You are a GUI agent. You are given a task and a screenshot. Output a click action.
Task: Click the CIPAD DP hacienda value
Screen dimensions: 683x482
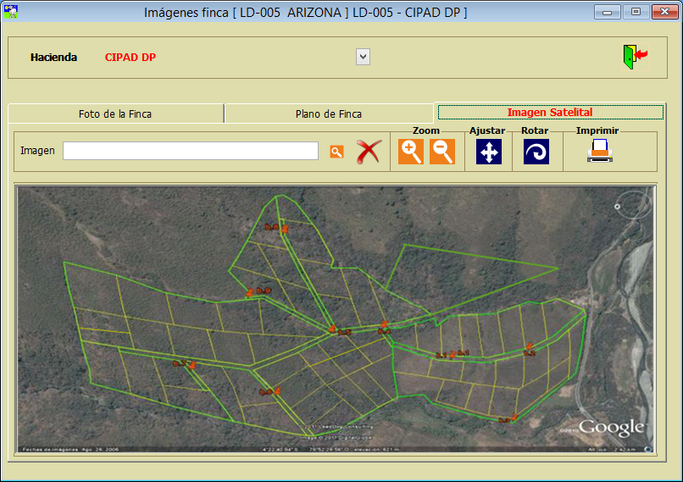tap(130, 58)
